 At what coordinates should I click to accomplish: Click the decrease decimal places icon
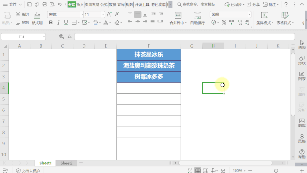tap(248, 23)
